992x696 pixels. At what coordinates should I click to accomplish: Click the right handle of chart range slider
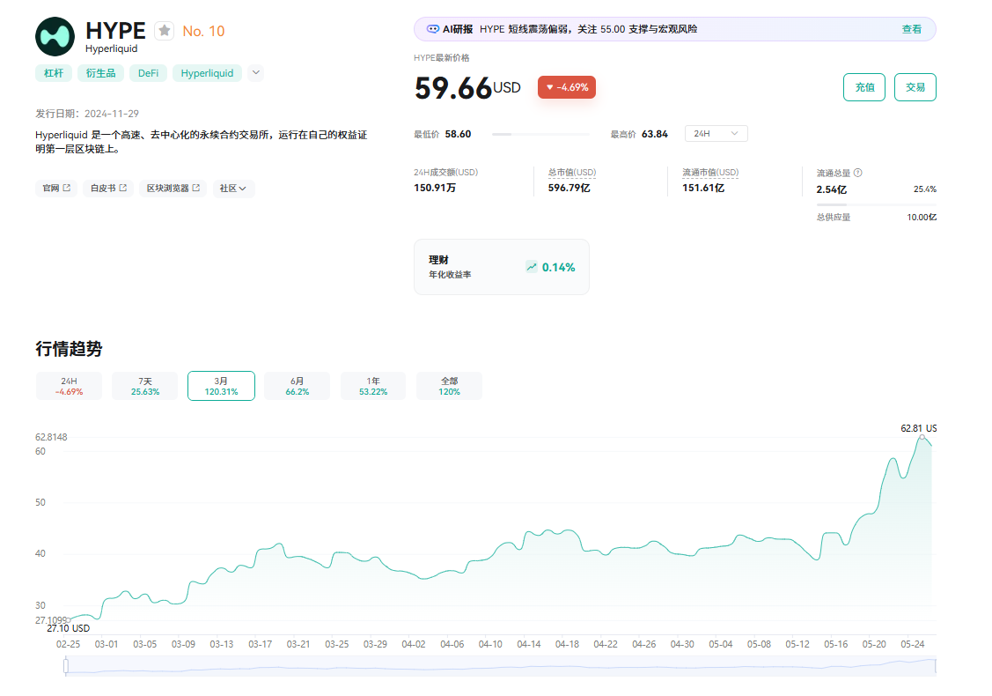click(935, 665)
